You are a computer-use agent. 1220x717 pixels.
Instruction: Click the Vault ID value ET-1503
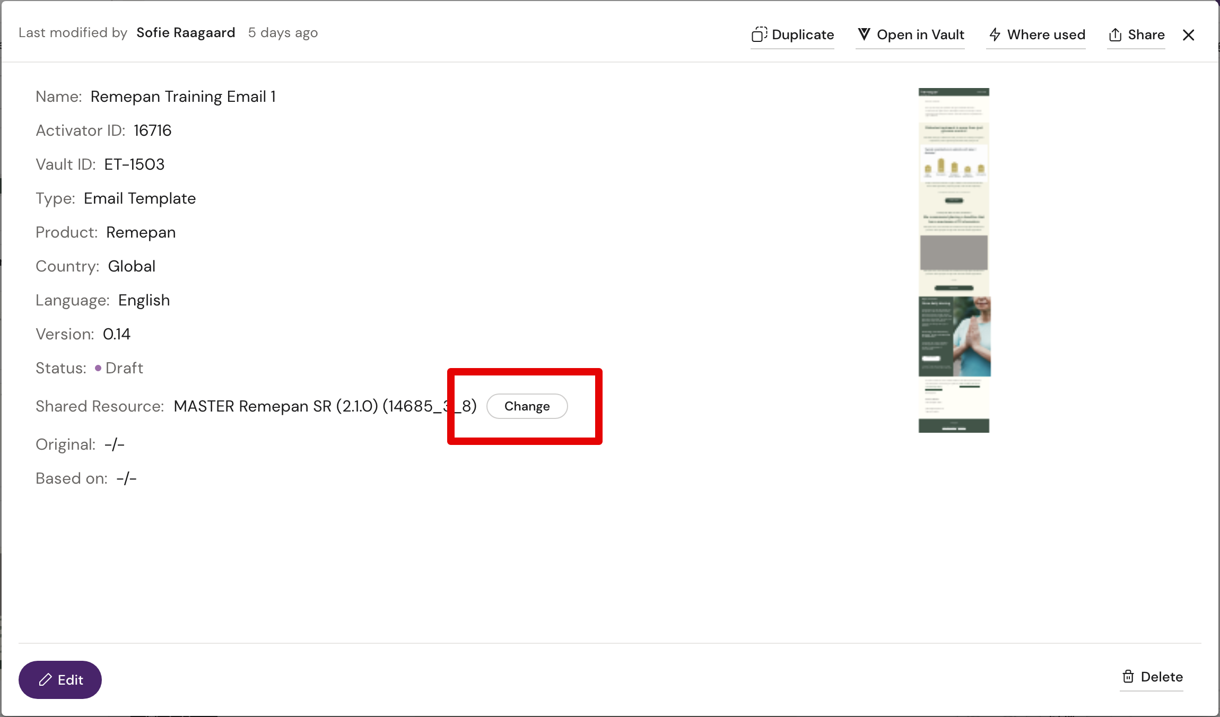[x=134, y=164]
